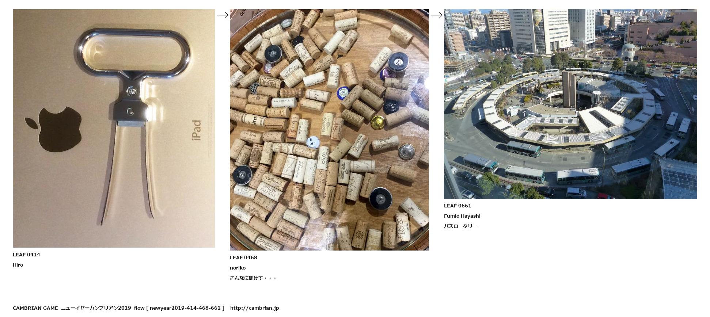Click the arrow between the first and second images
This screenshot has width=710, height=317.
[x=223, y=15]
